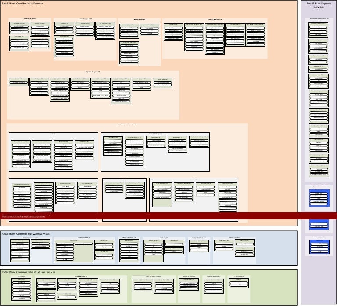This screenshot has height=306, width=337.
Task: Select the Product Management group heading
Action: point(30,19)
